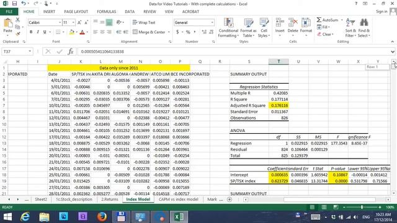Click the Clear button
The width and height of the screenshot is (397, 223).
click(x=325, y=34)
